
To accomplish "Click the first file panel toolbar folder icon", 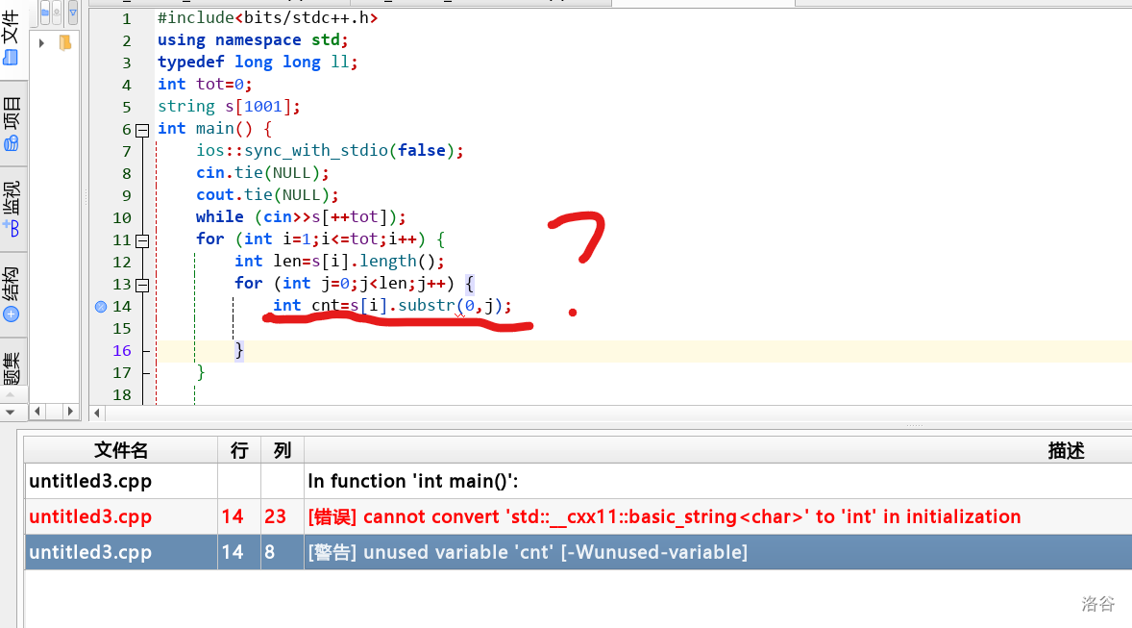I will coord(44,13).
